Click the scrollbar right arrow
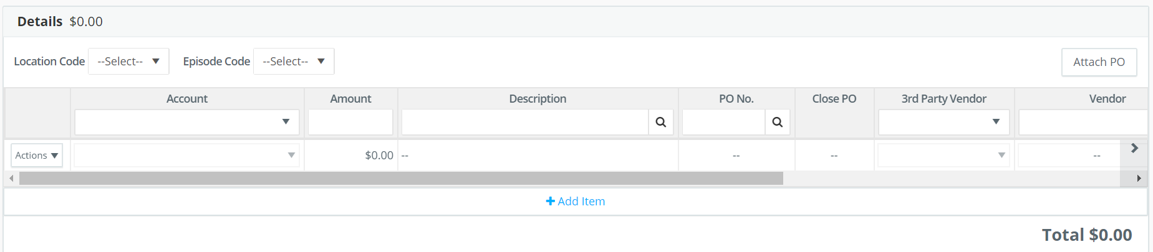Image resolution: width=1153 pixels, height=252 pixels. (x=1139, y=179)
